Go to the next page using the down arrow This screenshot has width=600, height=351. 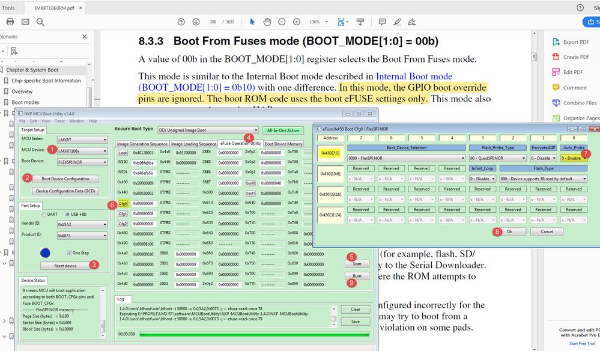tap(196, 22)
